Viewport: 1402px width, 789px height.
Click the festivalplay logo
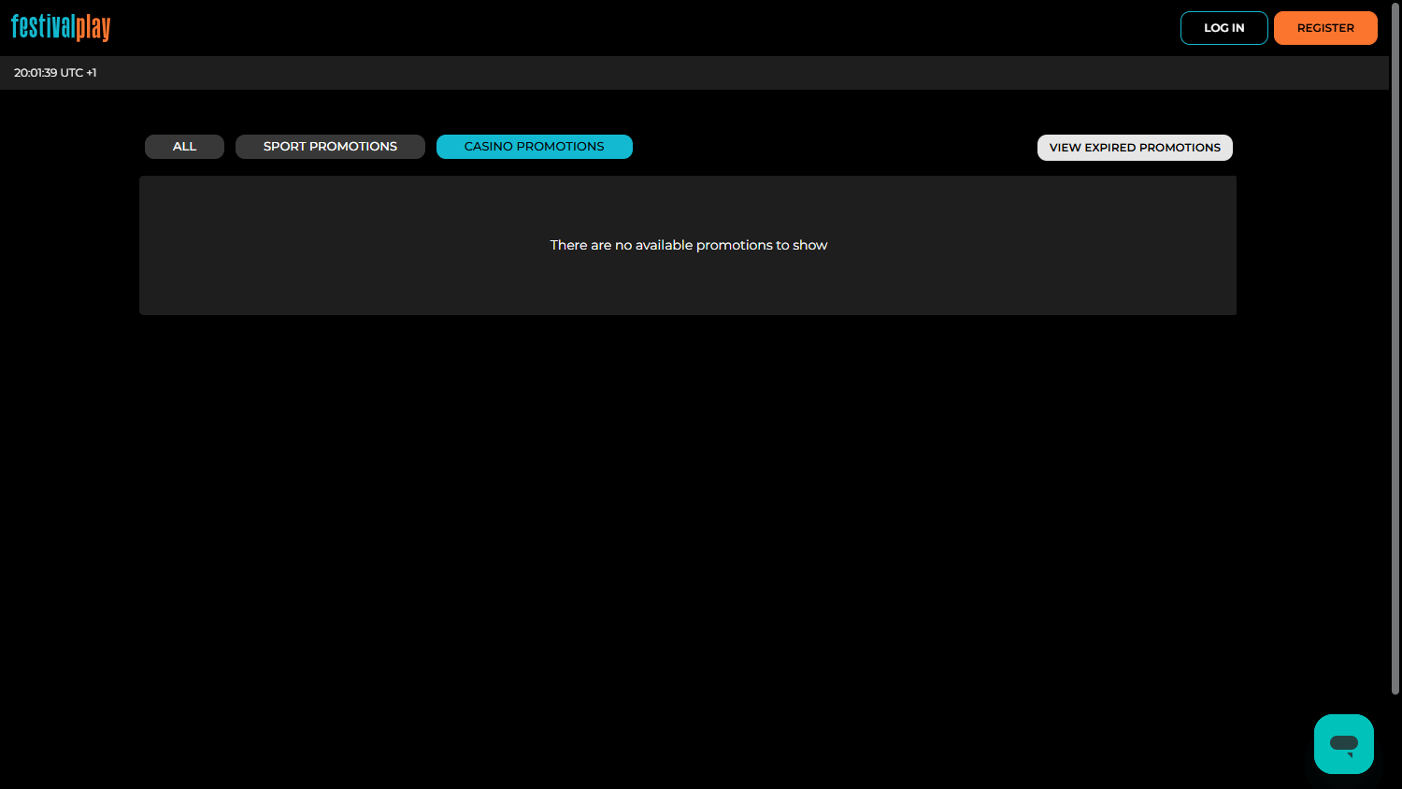click(x=61, y=27)
